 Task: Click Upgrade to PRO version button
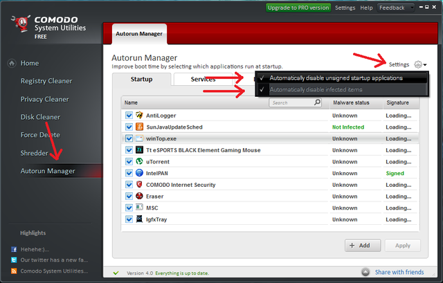pos(298,8)
